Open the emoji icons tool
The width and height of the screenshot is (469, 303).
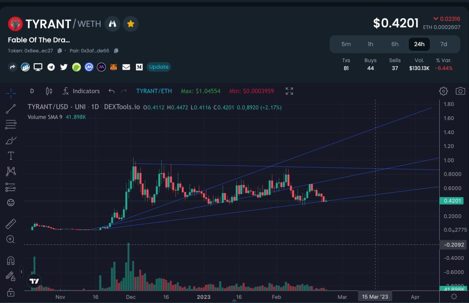(11, 202)
